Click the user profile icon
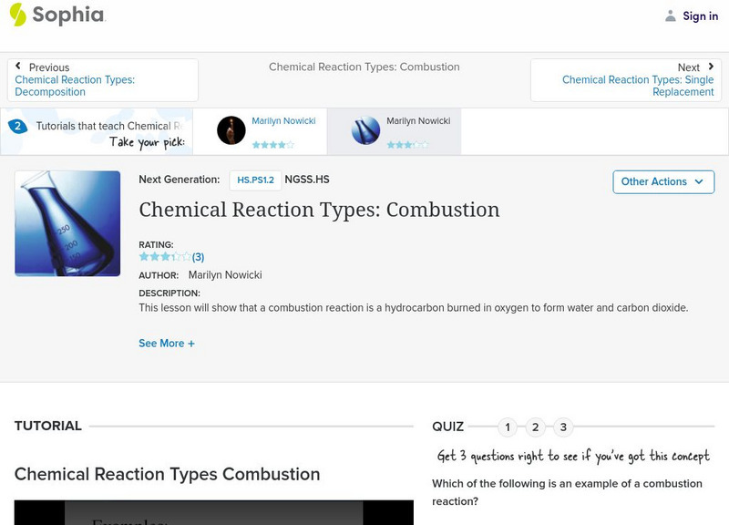The image size is (729, 525). tap(671, 15)
